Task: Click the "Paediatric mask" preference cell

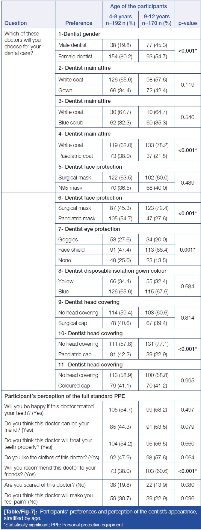Action: [x=77, y=219]
